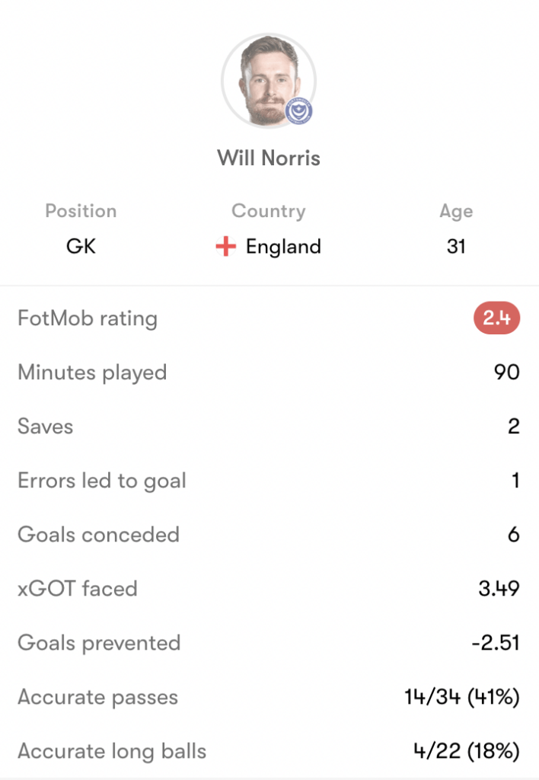Click the GK position value
Image resolution: width=539 pixels, height=780 pixels.
[81, 246]
